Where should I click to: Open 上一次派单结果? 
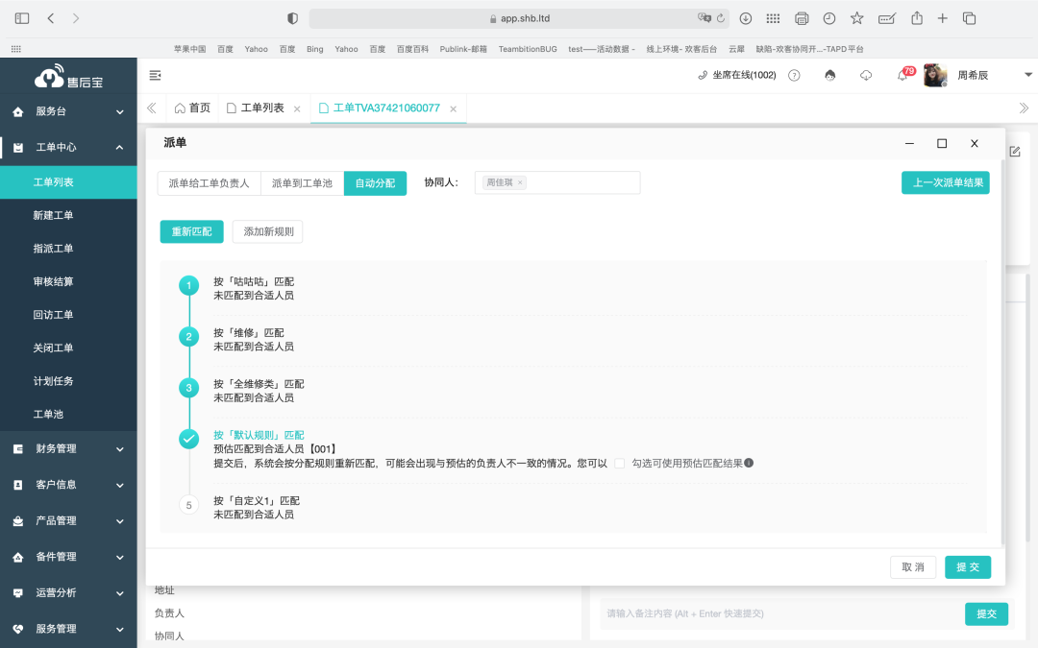pos(946,182)
